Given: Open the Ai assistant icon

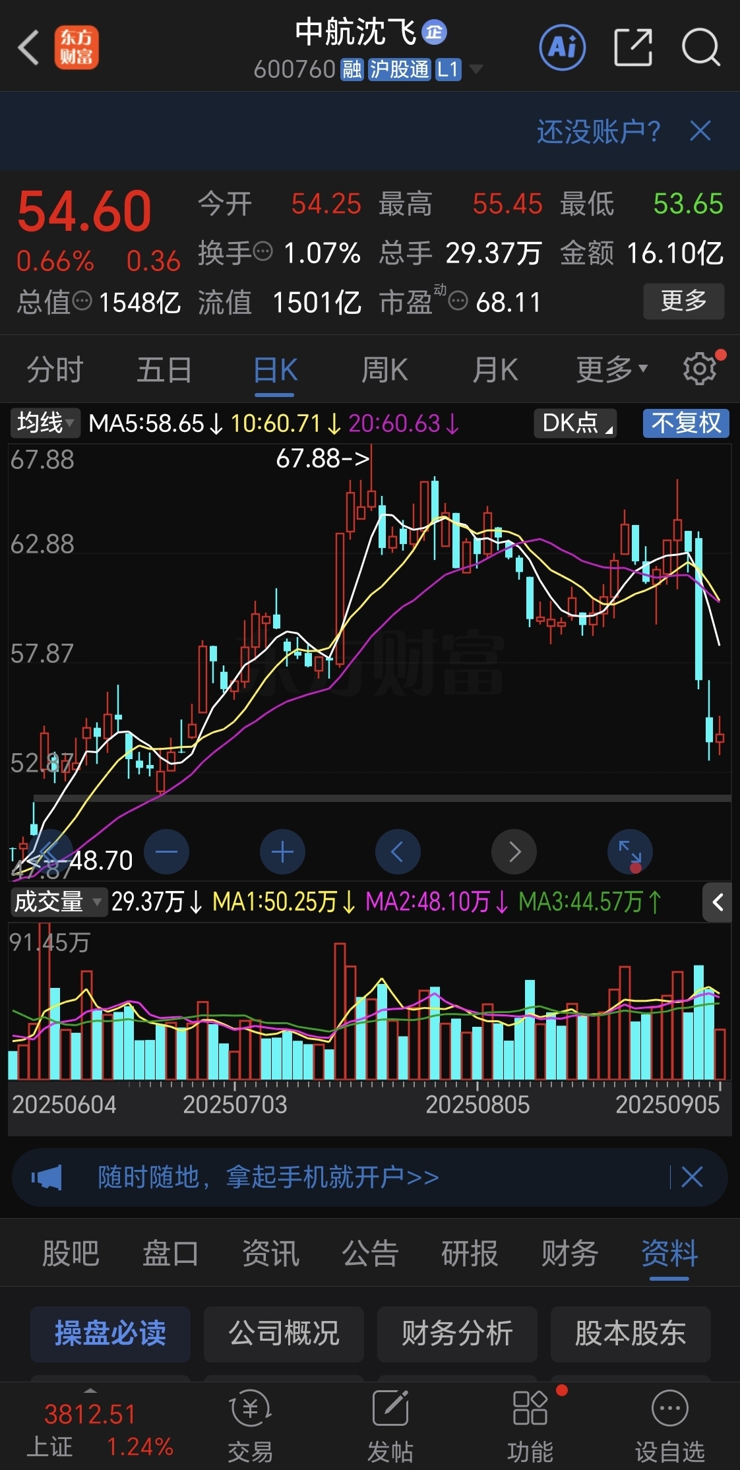Looking at the screenshot, I should click(563, 47).
